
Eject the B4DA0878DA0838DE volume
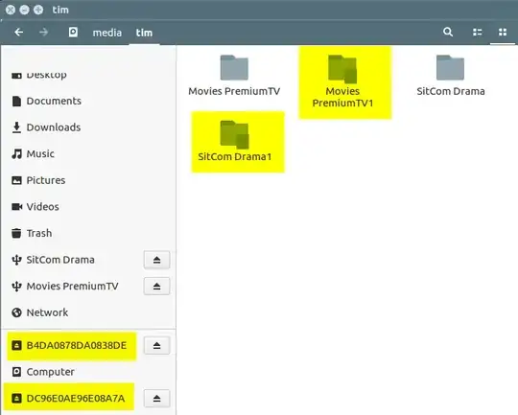click(x=157, y=345)
